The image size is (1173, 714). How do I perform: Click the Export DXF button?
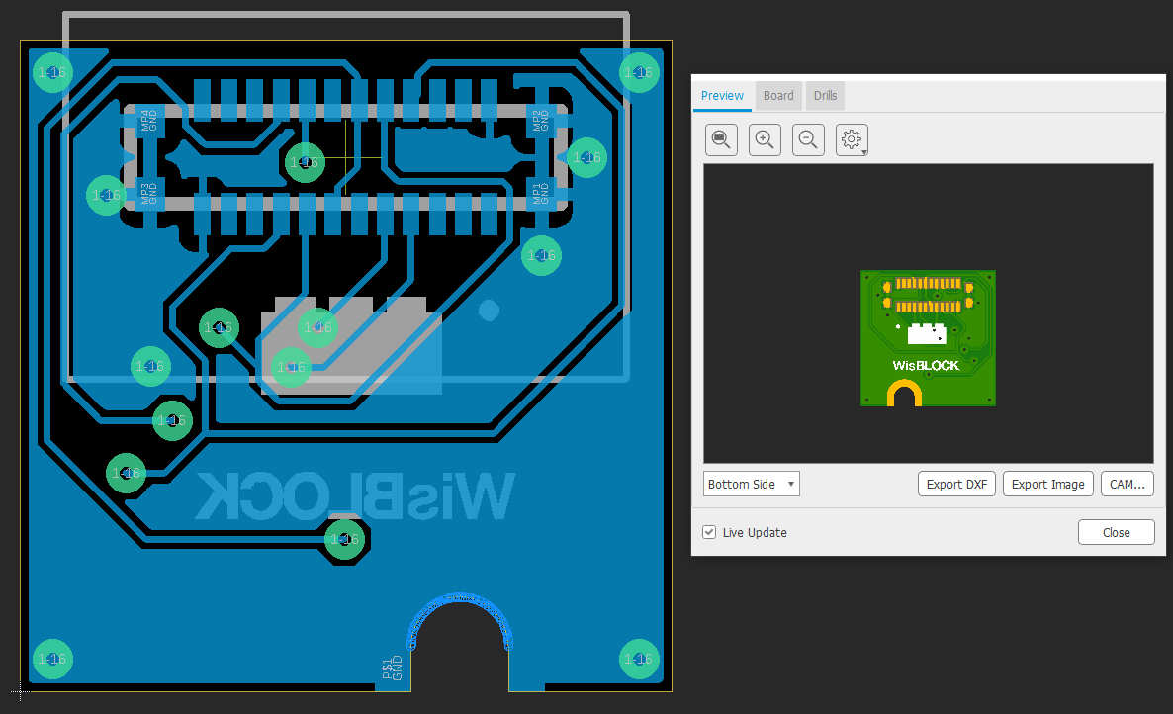click(956, 484)
